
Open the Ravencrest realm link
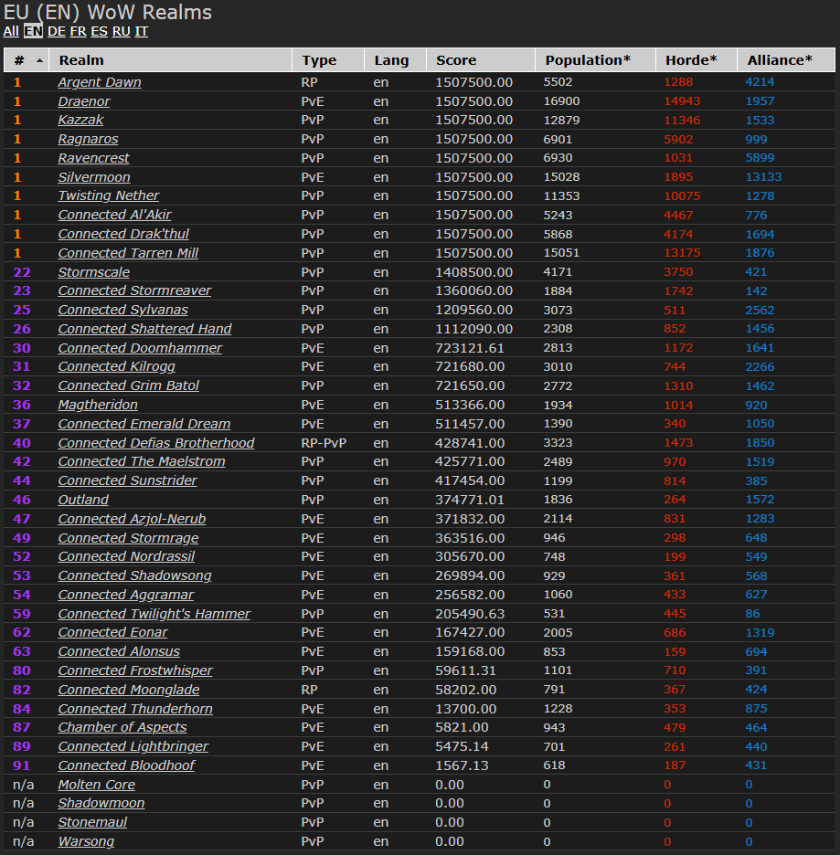click(x=94, y=158)
